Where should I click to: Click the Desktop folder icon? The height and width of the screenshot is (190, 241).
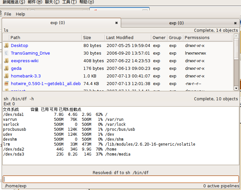pyautogui.click(x=6, y=45)
